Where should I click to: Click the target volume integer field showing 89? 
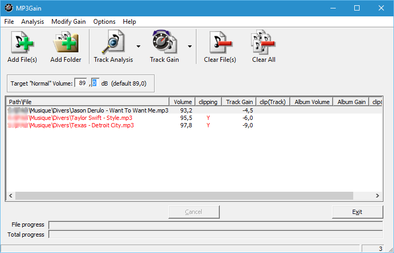coord(81,83)
